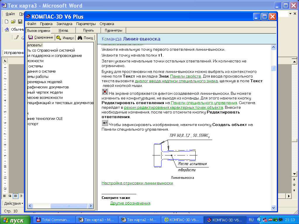Click Word's vertical scroll down arrow

(x=294, y=174)
